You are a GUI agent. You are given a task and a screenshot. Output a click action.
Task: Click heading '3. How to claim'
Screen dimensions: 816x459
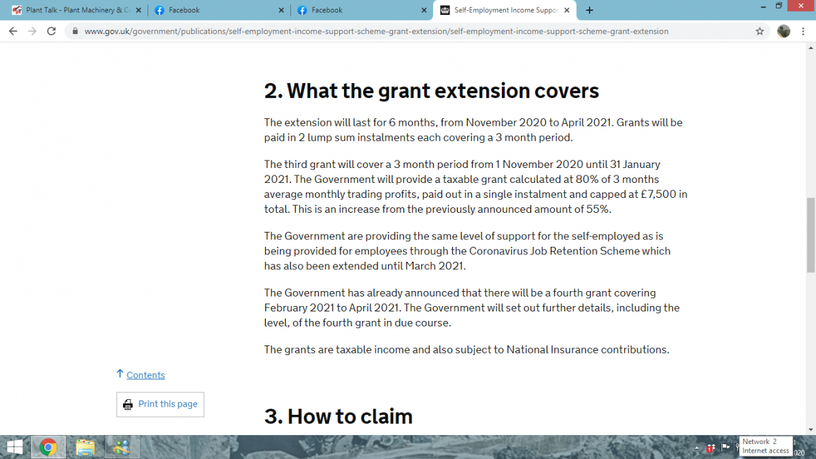(x=339, y=415)
